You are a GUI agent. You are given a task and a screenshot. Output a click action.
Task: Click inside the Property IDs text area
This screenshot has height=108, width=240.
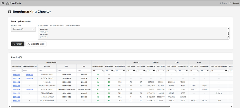[133, 33]
